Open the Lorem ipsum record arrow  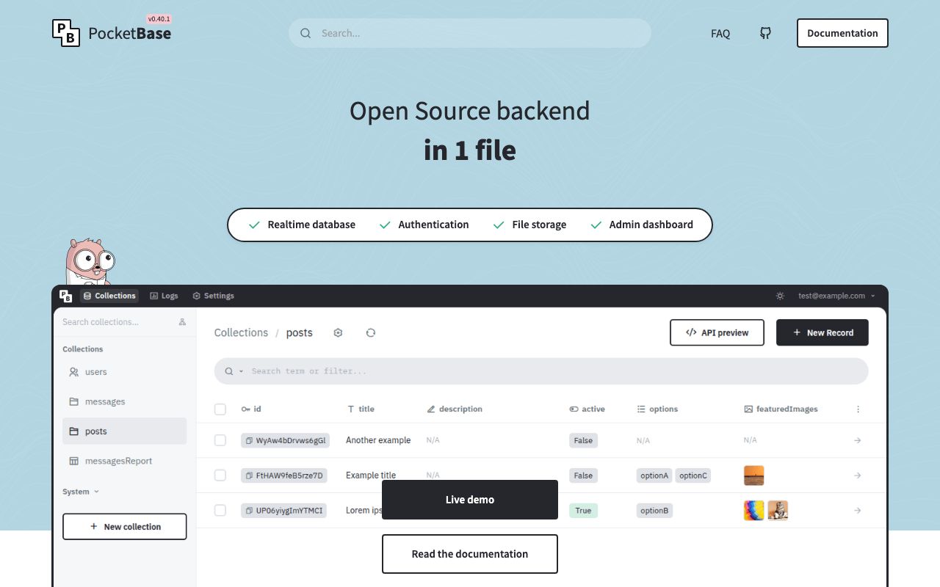[858, 511]
